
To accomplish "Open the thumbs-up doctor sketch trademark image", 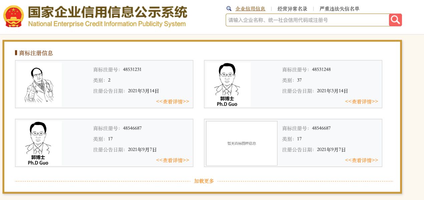I will point(39,84).
